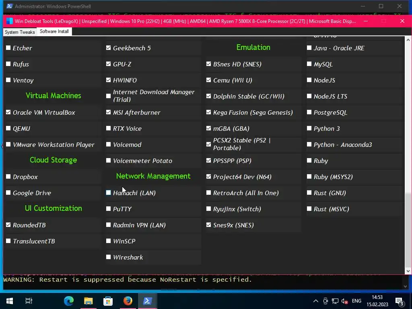The height and width of the screenshot is (309, 412).
Task: Deselect Project64 Dev (N64)
Action: pos(209,177)
